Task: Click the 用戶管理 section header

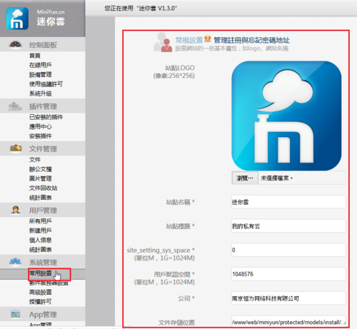Action: tap(43, 211)
